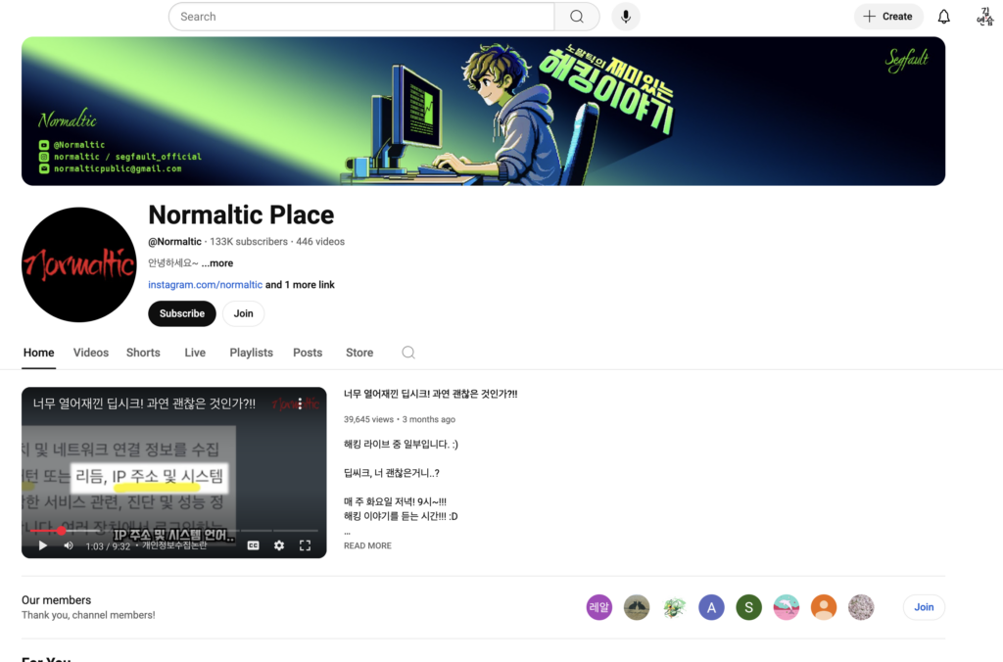This screenshot has height=662, width=1003.
Task: Click '39,645 views' video stats text
Action: coord(368,419)
